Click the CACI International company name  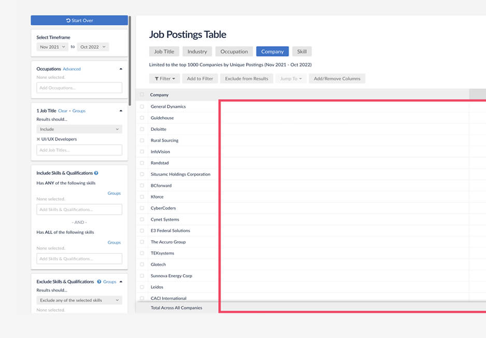click(168, 298)
